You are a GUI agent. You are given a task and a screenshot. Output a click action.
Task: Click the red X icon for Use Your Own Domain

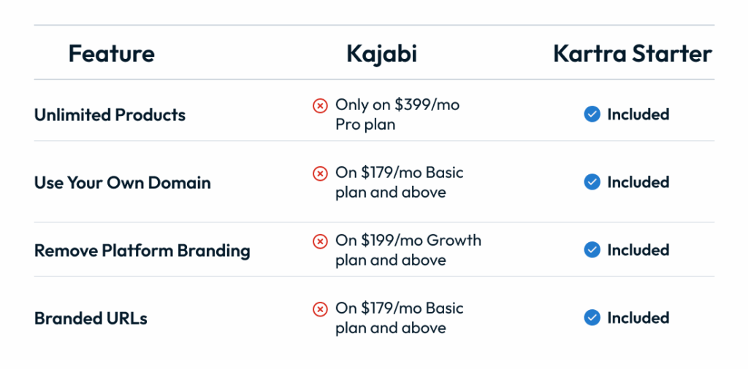pyautogui.click(x=320, y=174)
